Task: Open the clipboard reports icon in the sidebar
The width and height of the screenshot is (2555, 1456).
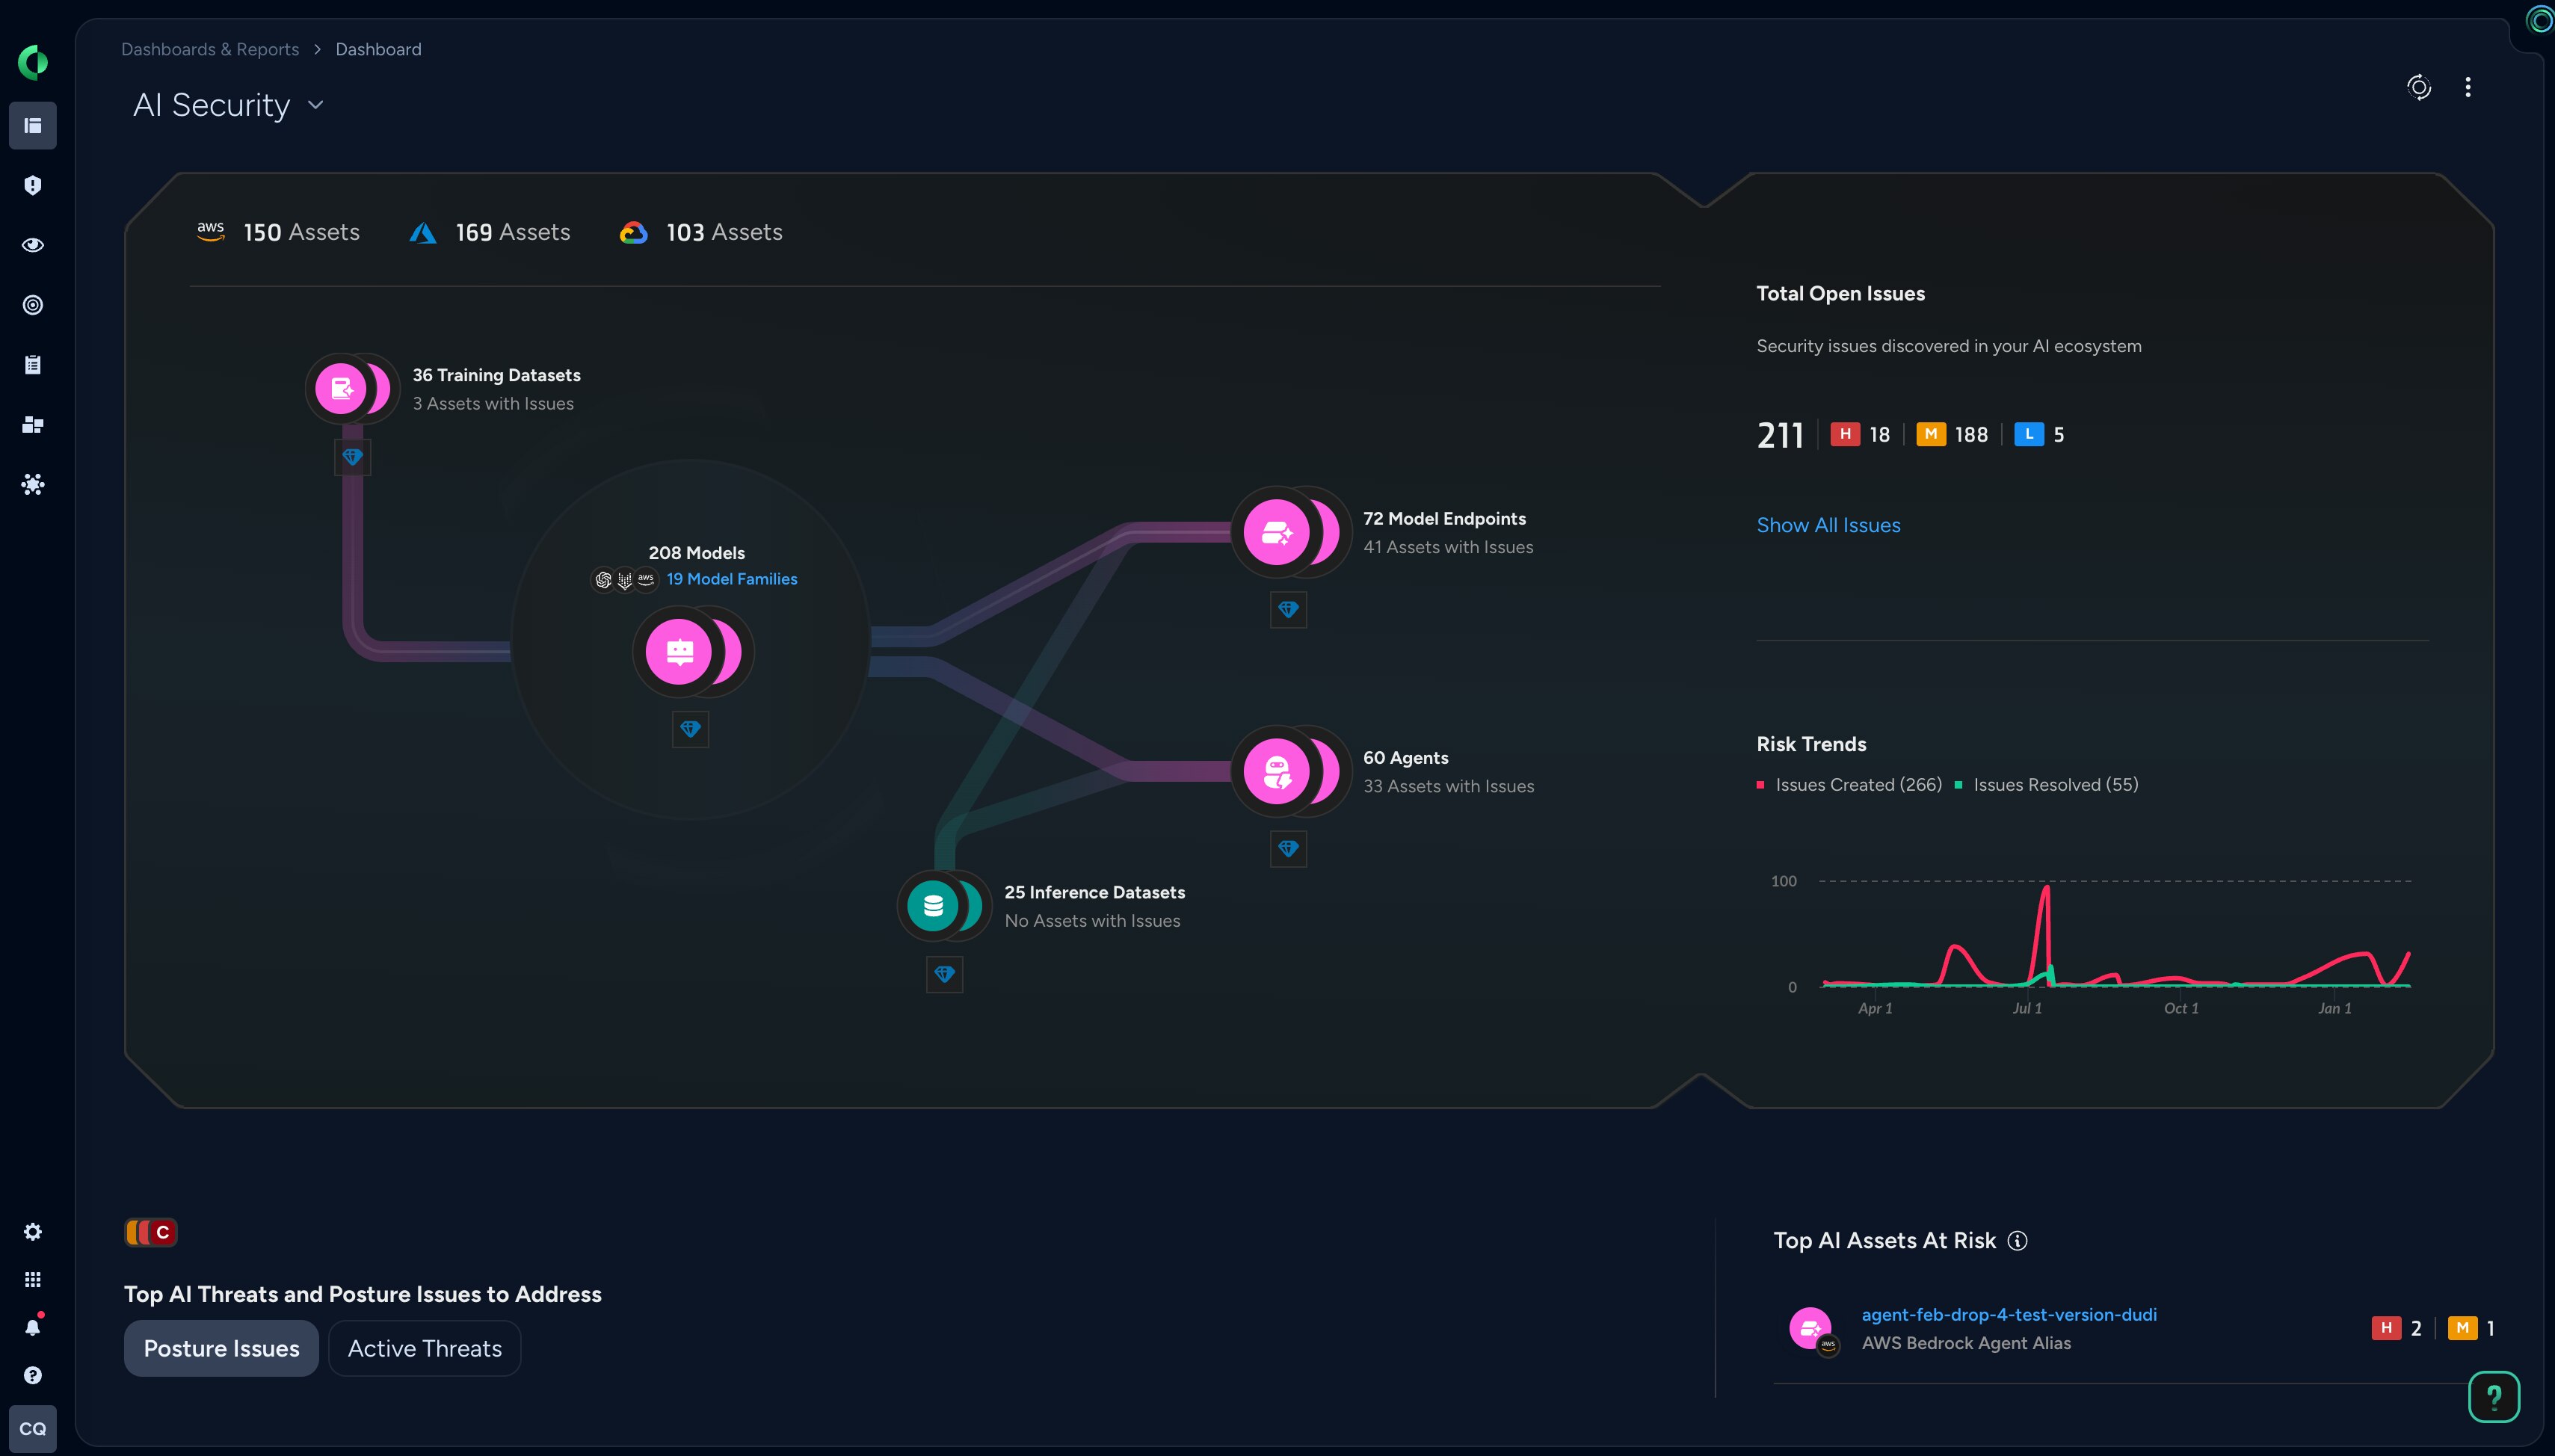Action: [x=33, y=365]
